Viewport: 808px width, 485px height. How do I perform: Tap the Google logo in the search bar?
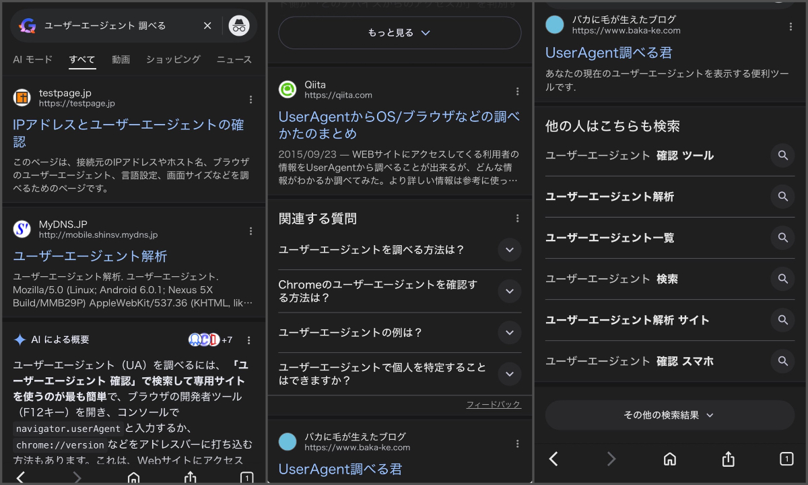(x=28, y=26)
